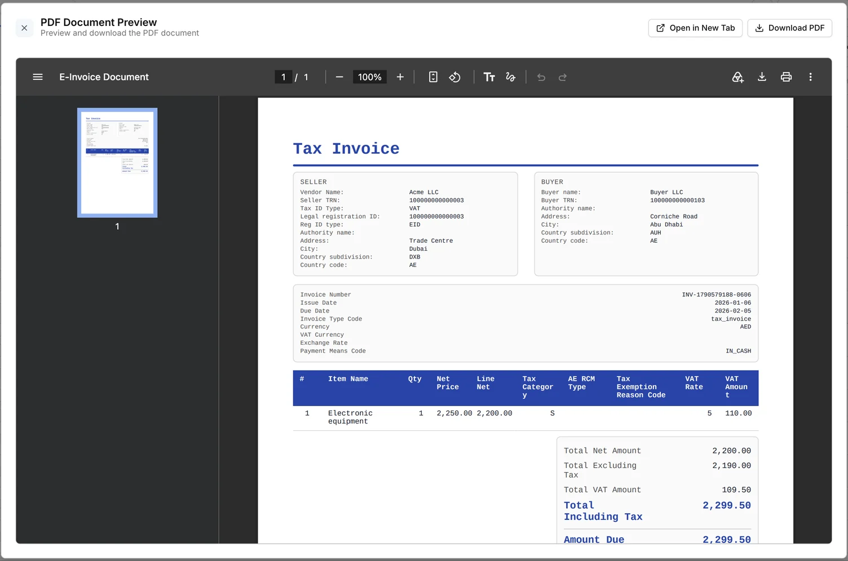Click the fit to page icon
Viewport: 848px width, 561px height.
pyautogui.click(x=433, y=77)
